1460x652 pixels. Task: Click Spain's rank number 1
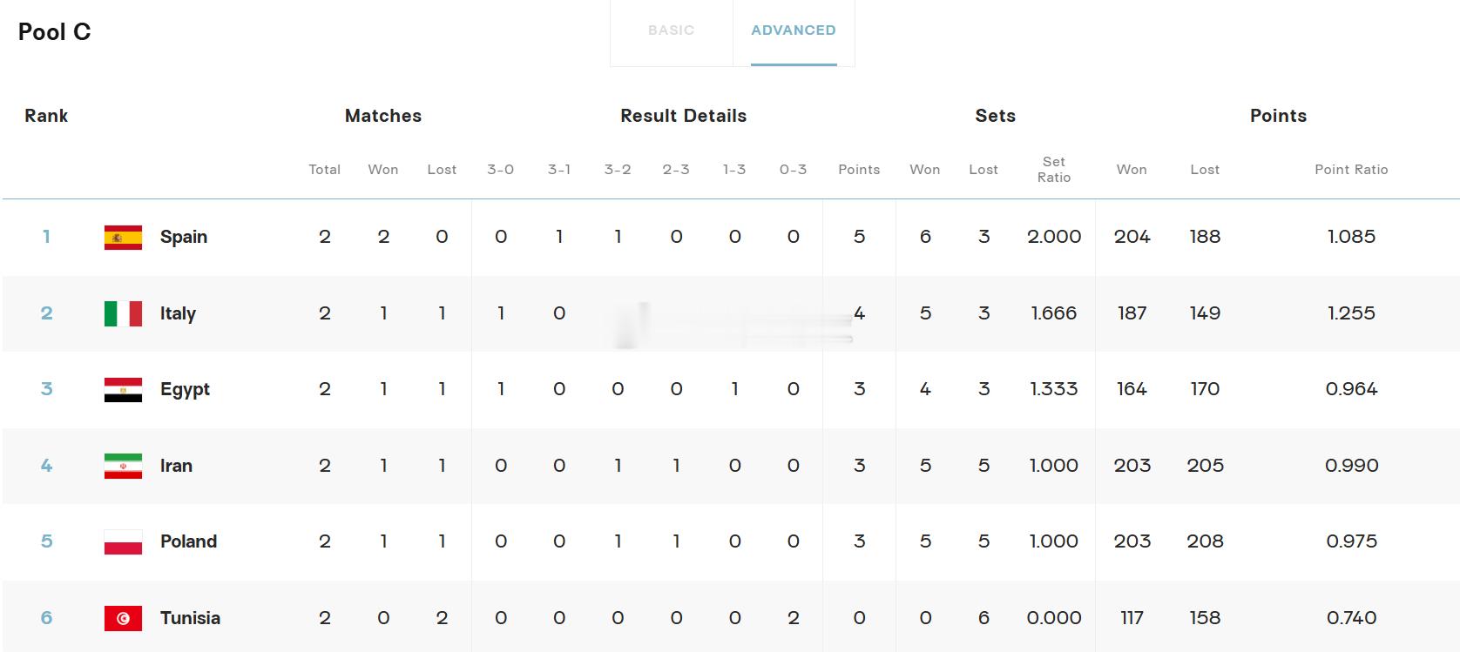coord(46,237)
